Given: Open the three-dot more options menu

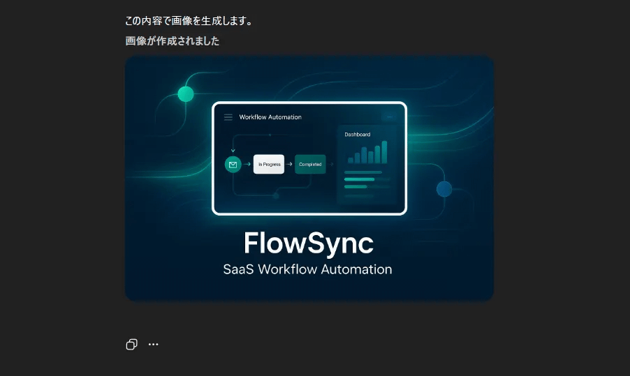Looking at the screenshot, I should (154, 345).
